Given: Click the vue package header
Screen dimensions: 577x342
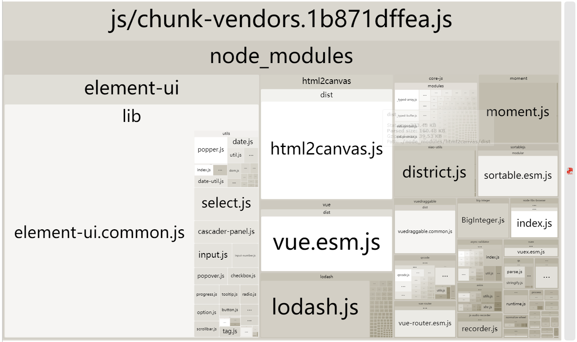Looking at the screenshot, I should [327, 205].
